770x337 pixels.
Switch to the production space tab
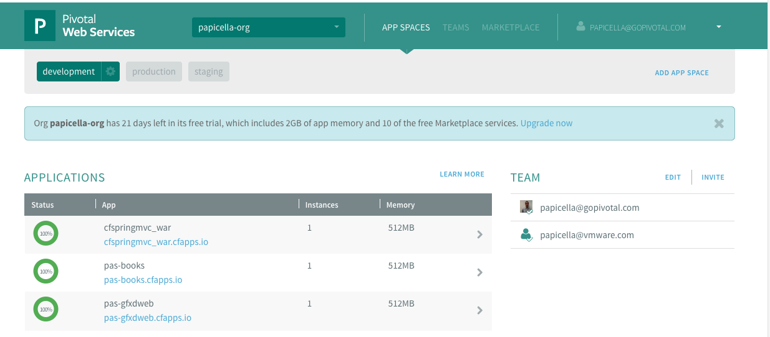click(x=154, y=72)
